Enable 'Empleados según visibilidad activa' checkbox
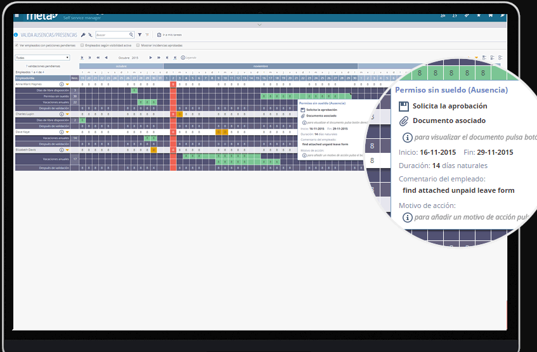Image resolution: width=537 pixels, height=352 pixels. tap(82, 46)
